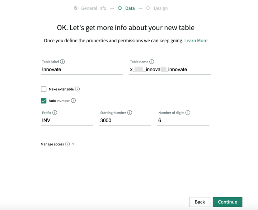Open the Learn More link
The width and height of the screenshot is (258, 210).
pos(196,40)
